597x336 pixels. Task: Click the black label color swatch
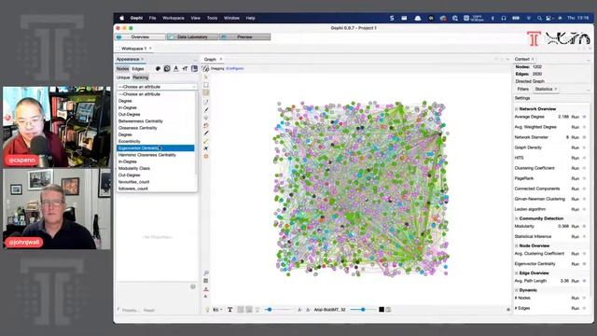(x=382, y=310)
